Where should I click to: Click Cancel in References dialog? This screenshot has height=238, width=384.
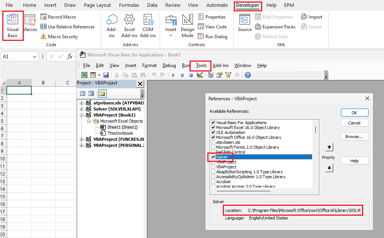(x=354, y=123)
